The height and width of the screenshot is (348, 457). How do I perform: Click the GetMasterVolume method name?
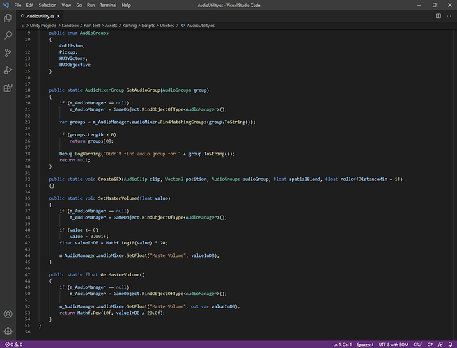tap(120, 275)
